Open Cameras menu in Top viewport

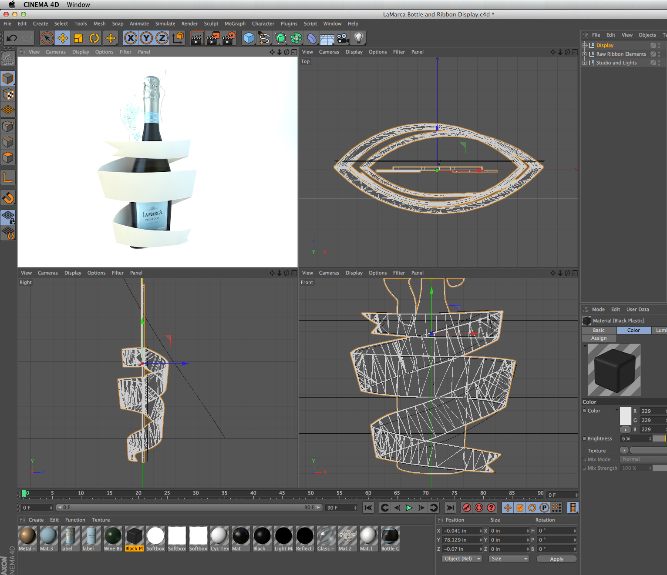[329, 52]
